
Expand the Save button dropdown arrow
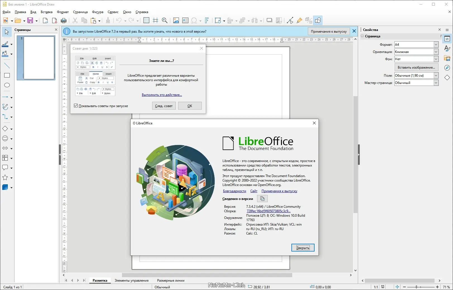pyautogui.click(x=37, y=21)
